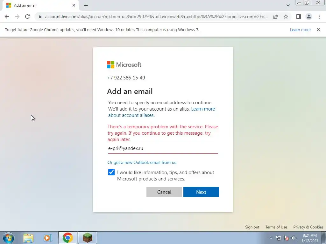Uncheck the Microsoft offers checkbox
Image resolution: width=326 pixels, height=244 pixels.
[x=111, y=172]
